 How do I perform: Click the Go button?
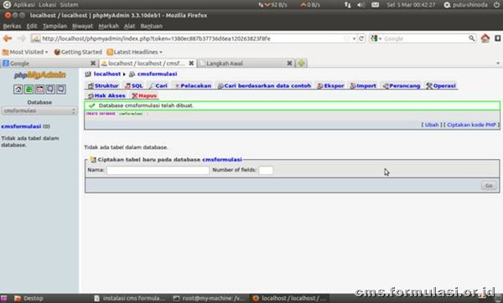(x=489, y=186)
